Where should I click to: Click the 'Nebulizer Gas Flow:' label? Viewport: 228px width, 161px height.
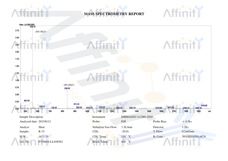[105, 127]
